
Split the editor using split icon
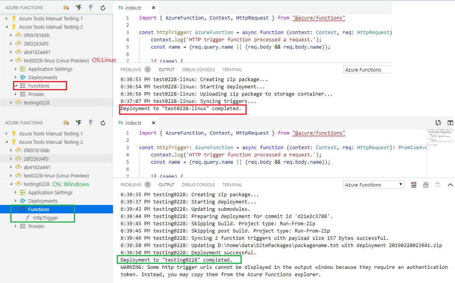[x=450, y=123]
